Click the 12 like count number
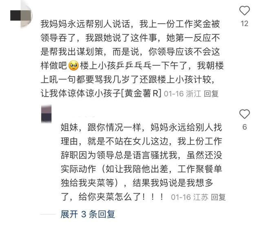This screenshot has width=261, height=229. pyautogui.click(x=245, y=24)
